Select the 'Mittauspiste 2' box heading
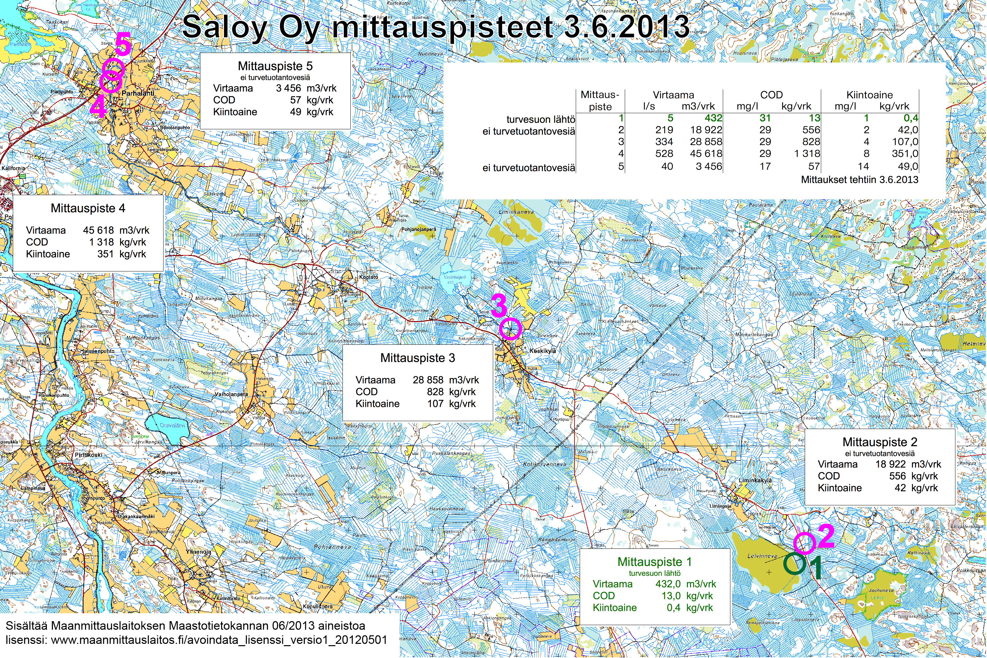Screen dimensions: 987x658 click(879, 442)
